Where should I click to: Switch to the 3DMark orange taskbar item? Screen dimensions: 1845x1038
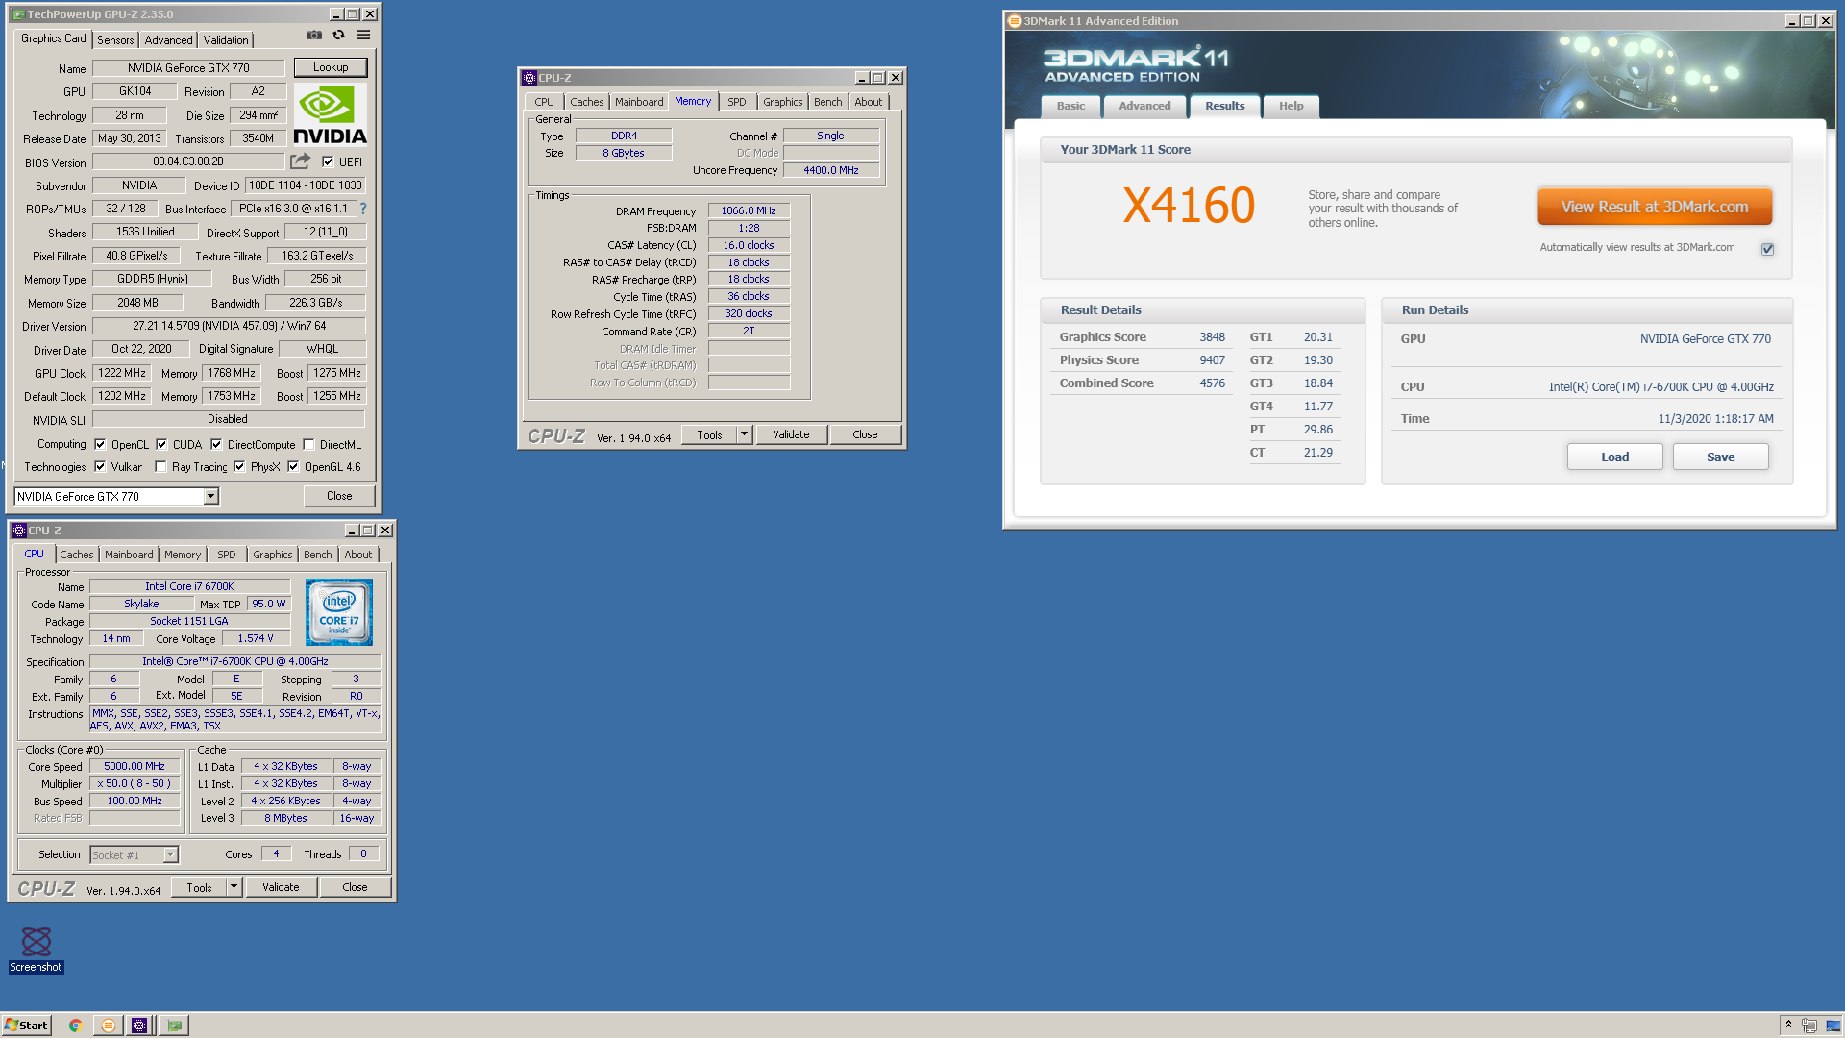click(x=109, y=1026)
